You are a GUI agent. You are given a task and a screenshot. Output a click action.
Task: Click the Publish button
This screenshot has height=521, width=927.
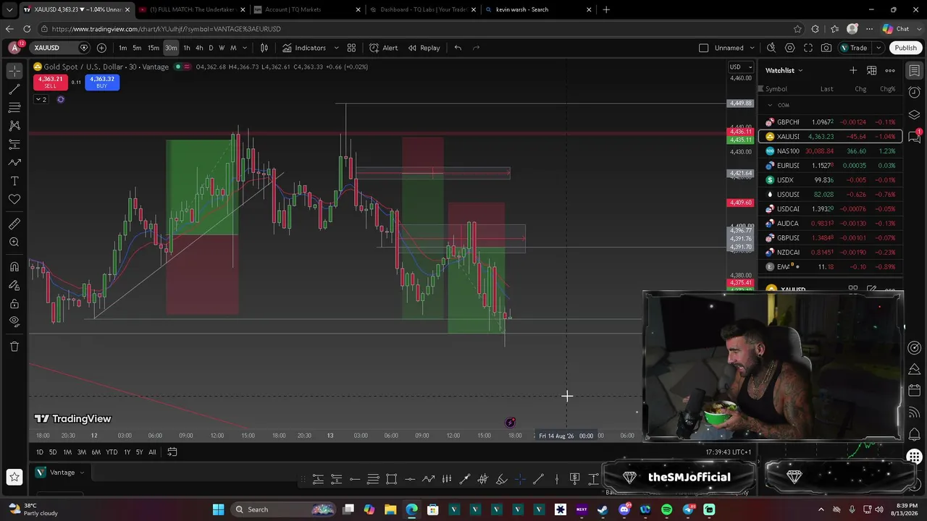(x=905, y=48)
